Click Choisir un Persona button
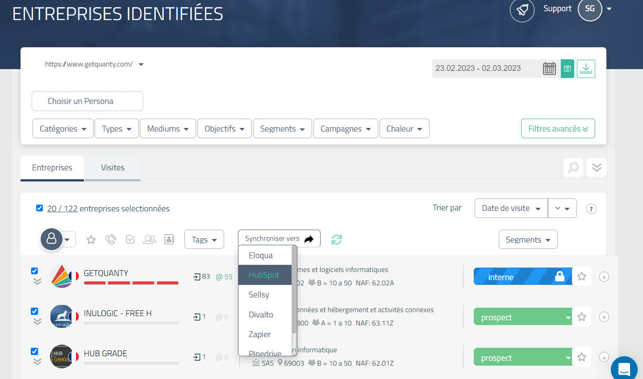 [88, 101]
